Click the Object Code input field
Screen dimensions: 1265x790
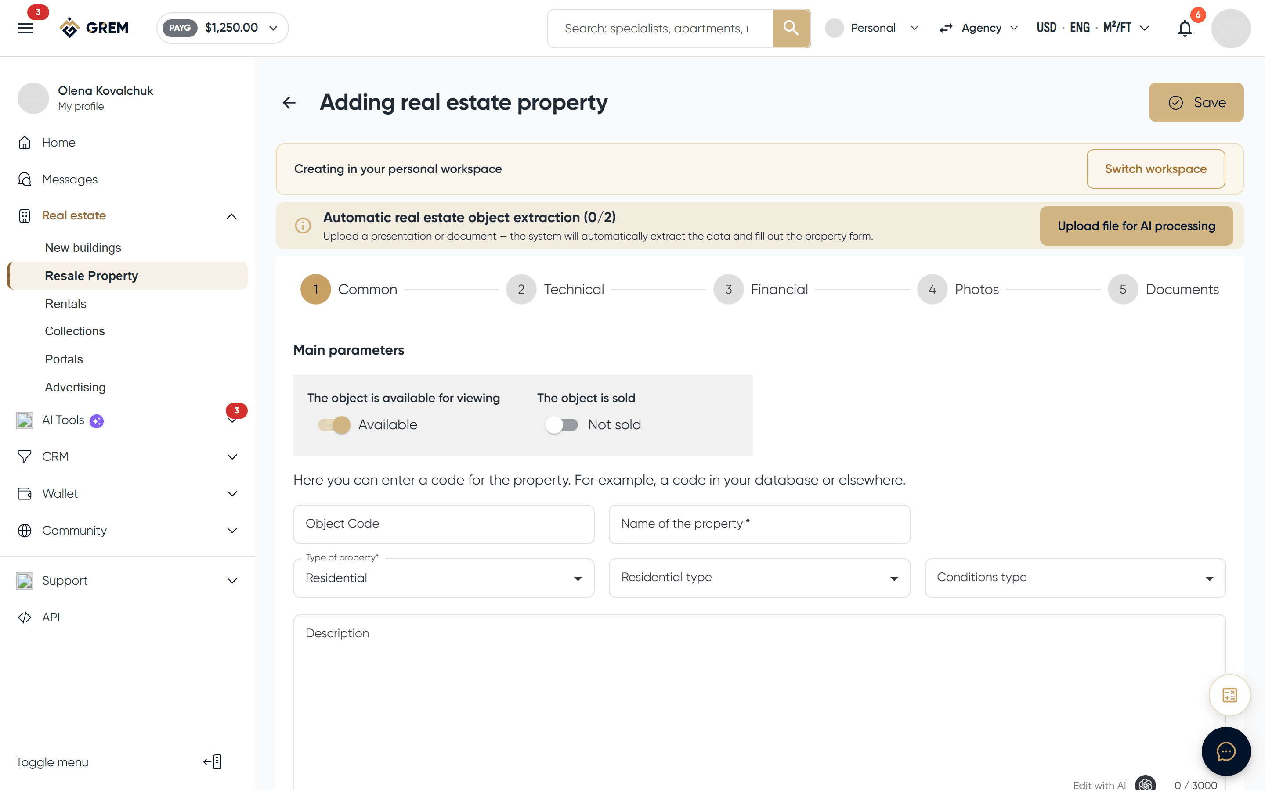[444, 524]
